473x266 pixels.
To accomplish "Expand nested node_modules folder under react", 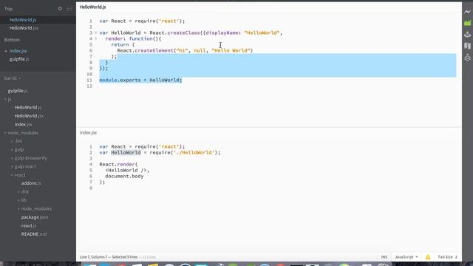I will point(18,208).
